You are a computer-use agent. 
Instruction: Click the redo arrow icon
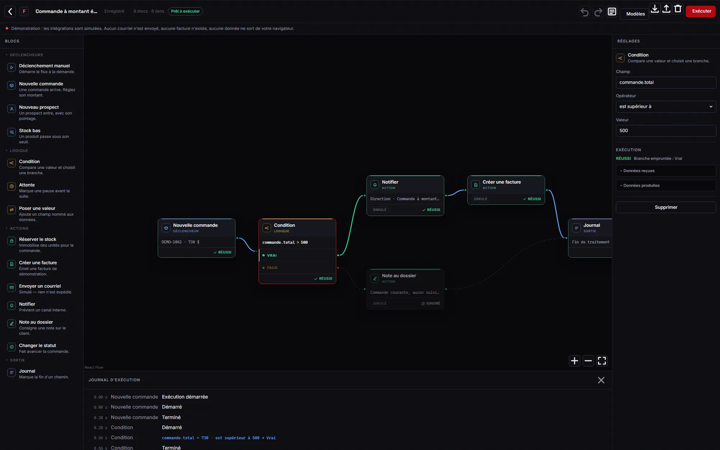(x=598, y=12)
